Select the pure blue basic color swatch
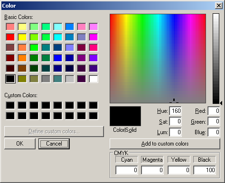Image resolution: width=225 pixels, height=183 pixels. (58, 58)
